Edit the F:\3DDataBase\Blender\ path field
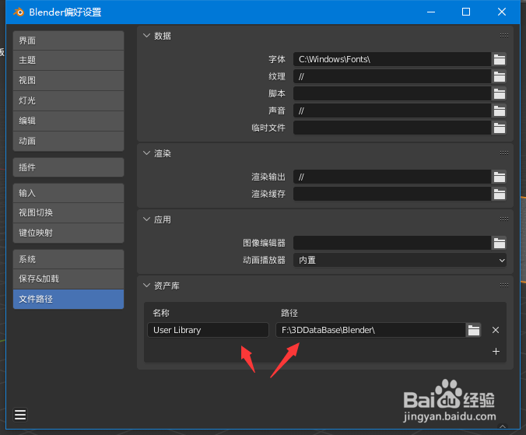Viewport: 526px width, 435px height. [370, 330]
